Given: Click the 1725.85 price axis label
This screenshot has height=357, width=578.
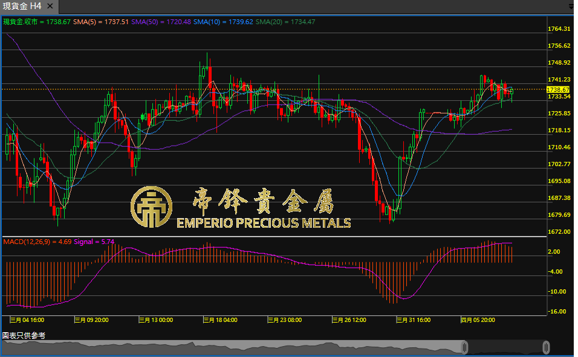Looking at the screenshot, I should pos(559,114).
